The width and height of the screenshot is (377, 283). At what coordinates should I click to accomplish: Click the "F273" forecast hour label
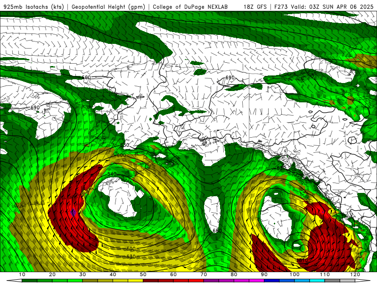click(x=281, y=7)
